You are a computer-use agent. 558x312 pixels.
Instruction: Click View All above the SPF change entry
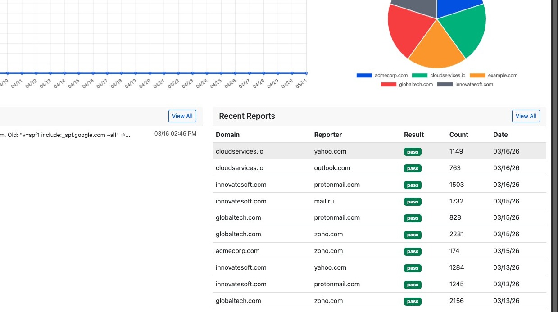pos(182,116)
